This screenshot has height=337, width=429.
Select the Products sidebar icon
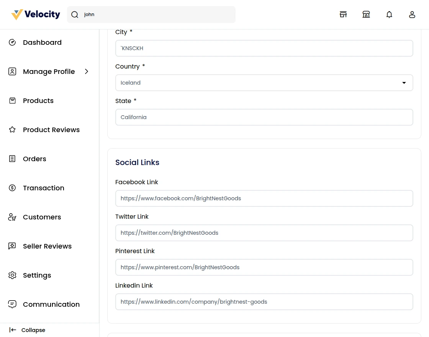(12, 100)
